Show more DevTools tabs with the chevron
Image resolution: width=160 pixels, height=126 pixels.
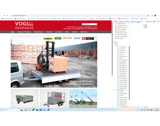141,22
